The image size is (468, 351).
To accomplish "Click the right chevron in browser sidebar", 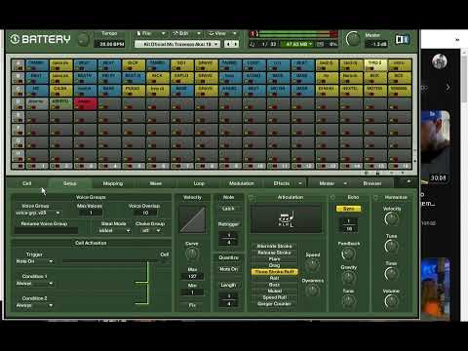I will coord(448,87).
